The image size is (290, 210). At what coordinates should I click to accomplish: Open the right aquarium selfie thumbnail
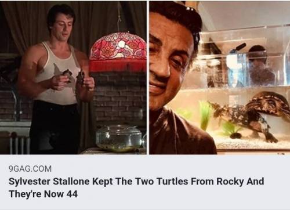[x=220, y=78]
